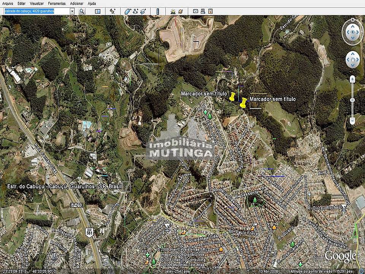Viewport: 365px width, 274px height.
Task: Click the zoom slider handle
Action: point(352,100)
